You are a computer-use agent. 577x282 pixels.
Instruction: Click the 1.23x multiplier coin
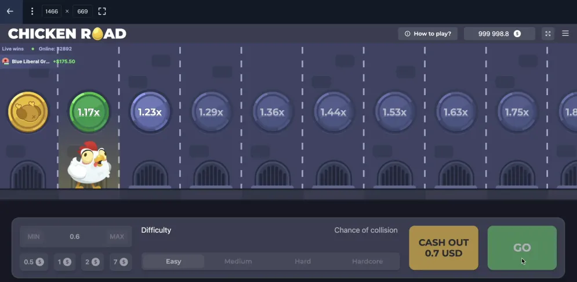150,112
